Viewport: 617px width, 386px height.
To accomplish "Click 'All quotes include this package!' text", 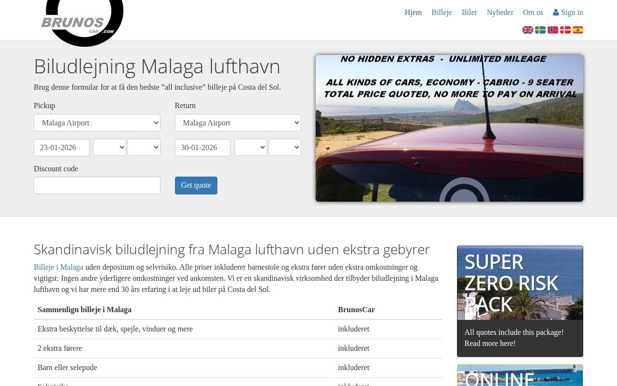I will 514,332.
